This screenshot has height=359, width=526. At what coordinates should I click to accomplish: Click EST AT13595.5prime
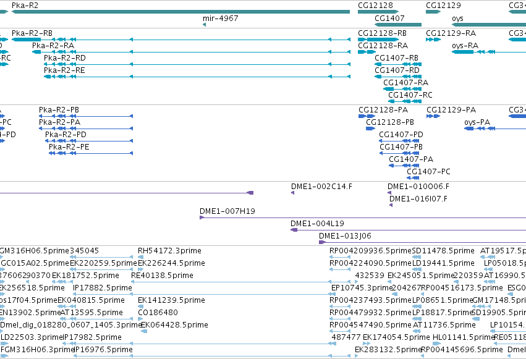91,313
